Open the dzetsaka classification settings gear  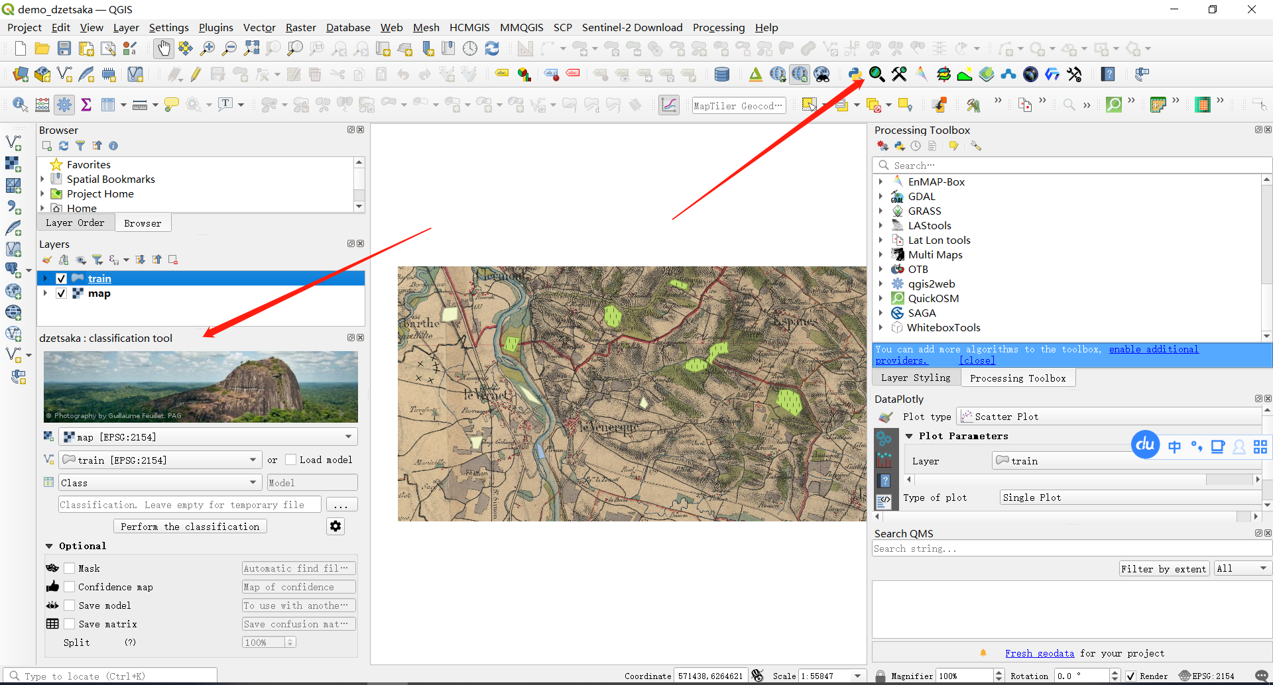point(335,525)
